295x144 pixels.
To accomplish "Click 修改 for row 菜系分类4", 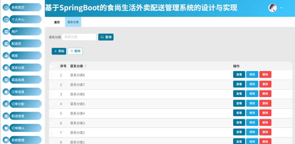I will click(252, 113).
